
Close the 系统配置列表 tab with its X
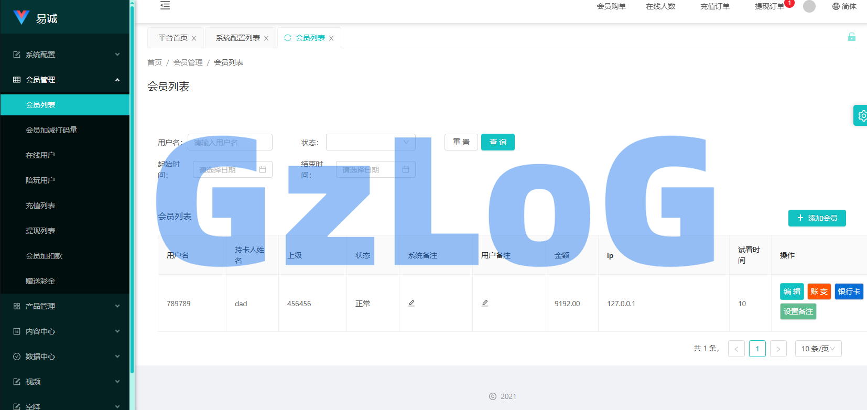pos(266,38)
